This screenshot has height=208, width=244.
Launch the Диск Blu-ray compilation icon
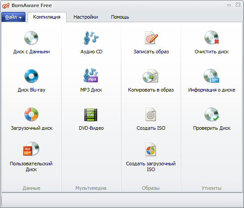[x=31, y=76]
